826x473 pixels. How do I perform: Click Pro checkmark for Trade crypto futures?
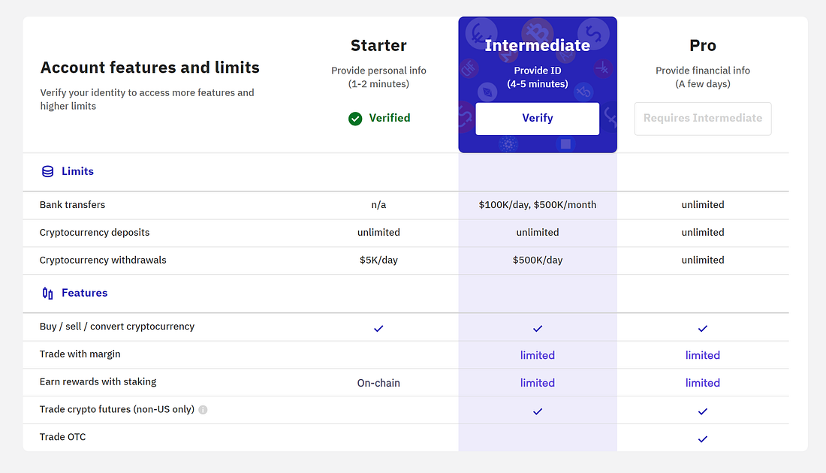click(x=703, y=411)
